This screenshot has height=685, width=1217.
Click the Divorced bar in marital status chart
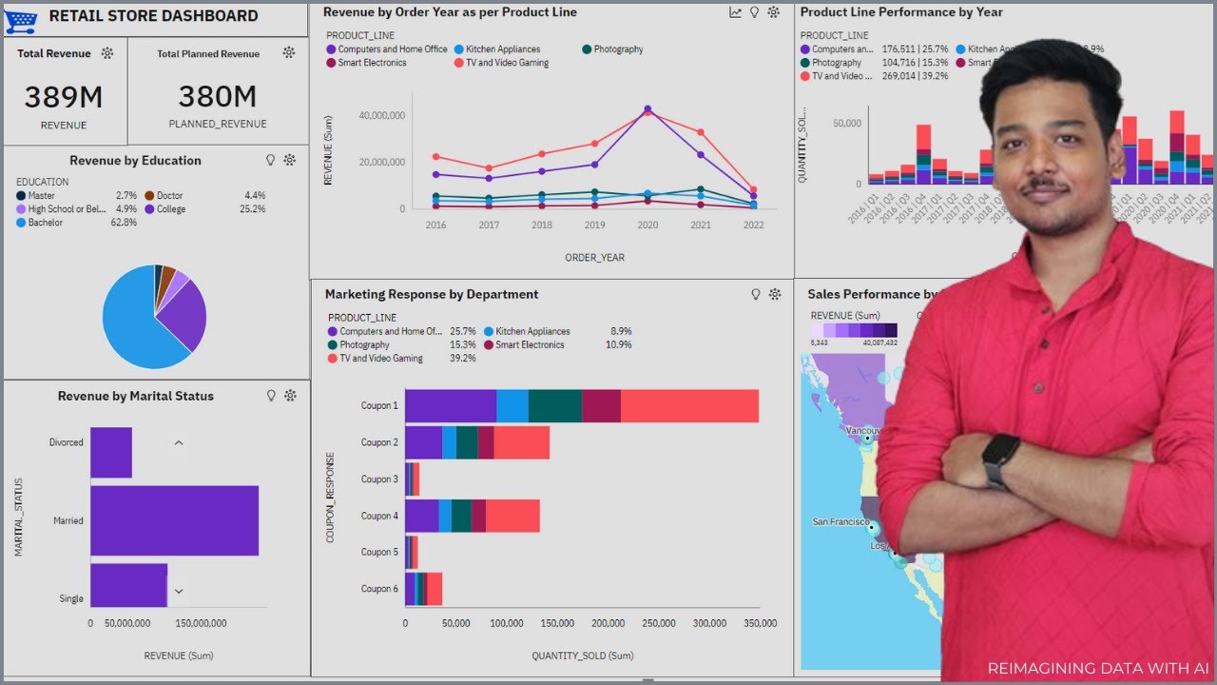point(111,453)
